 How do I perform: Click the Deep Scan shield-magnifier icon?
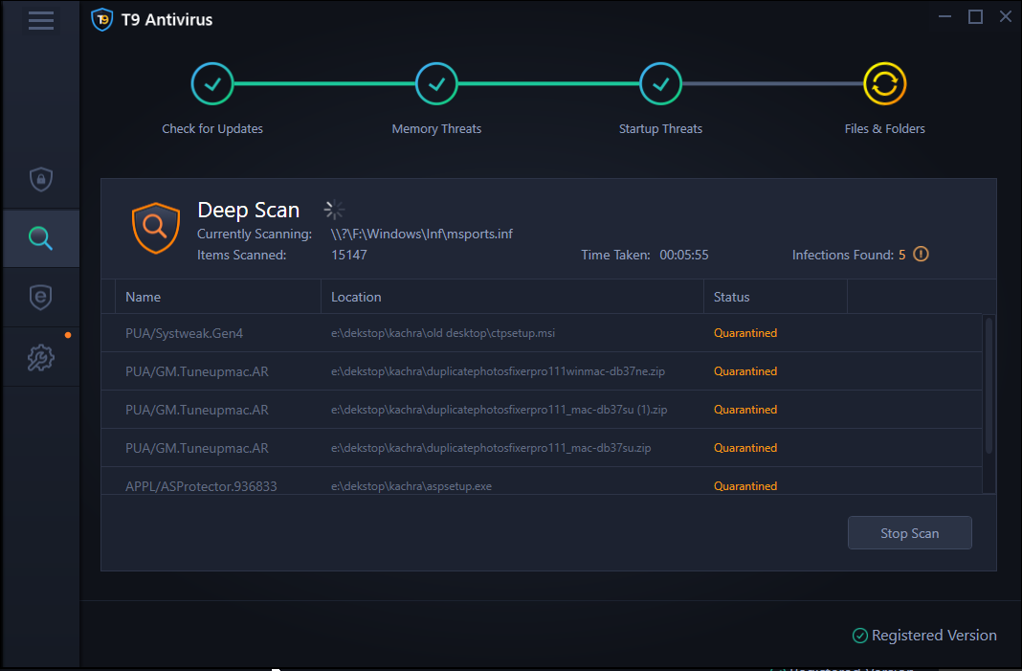click(x=156, y=228)
